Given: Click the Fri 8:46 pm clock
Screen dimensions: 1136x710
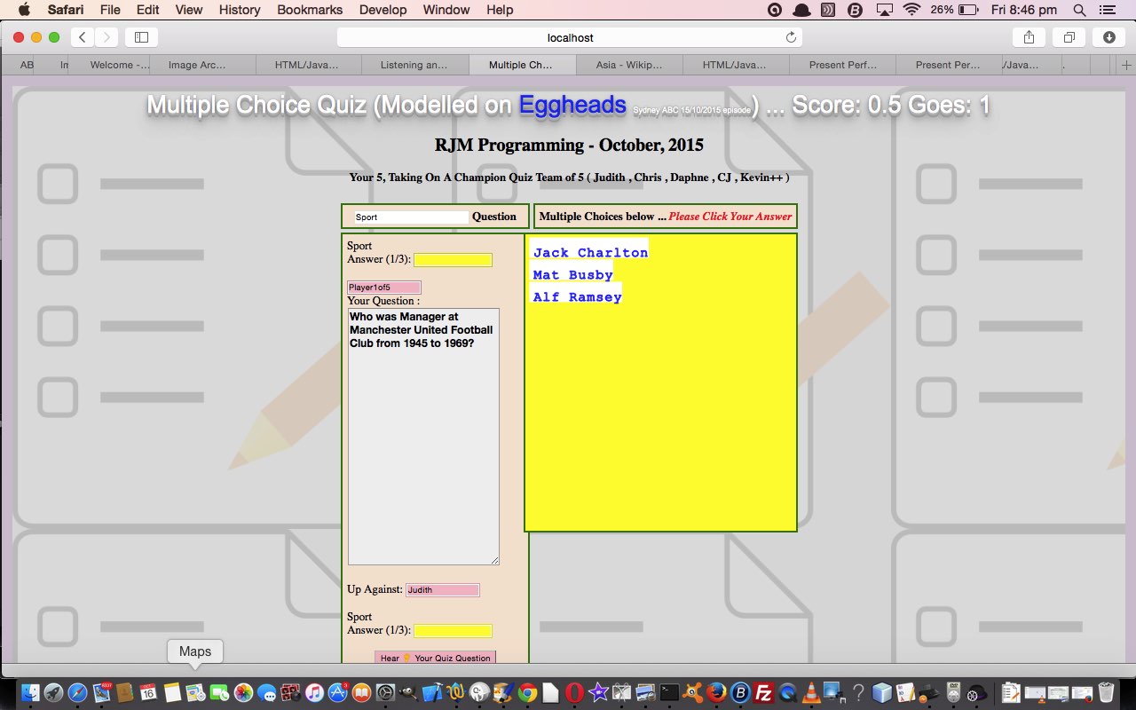Looking at the screenshot, I should (x=1023, y=10).
